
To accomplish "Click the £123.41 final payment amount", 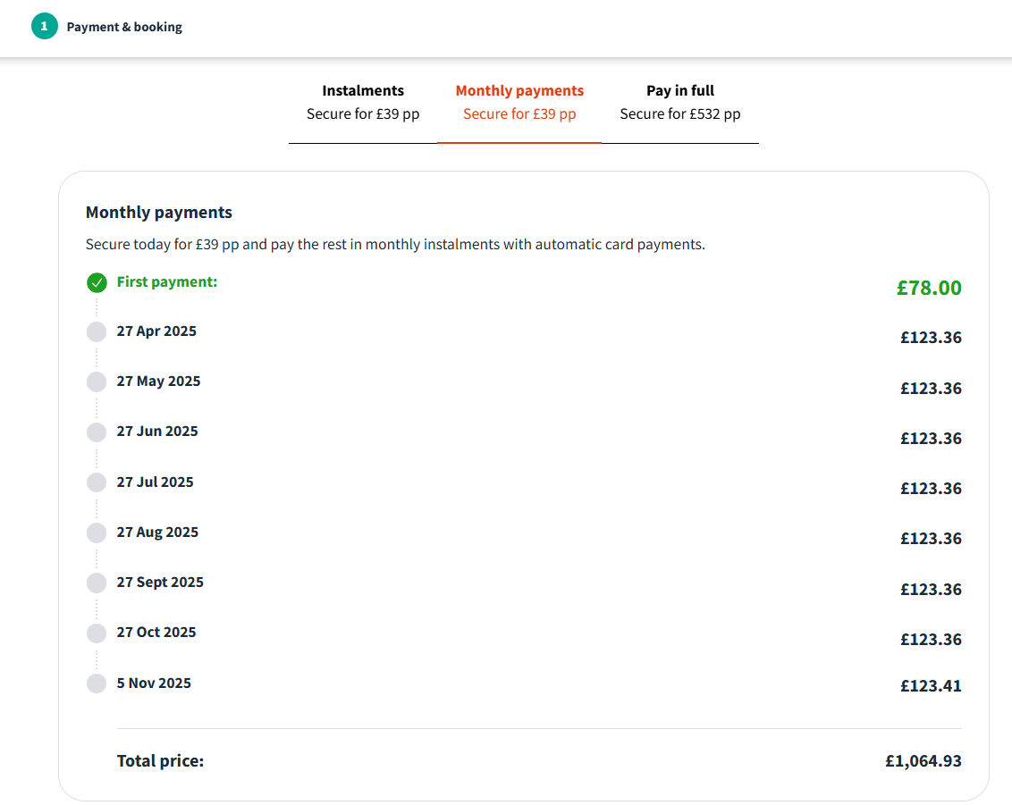I will click(931, 685).
